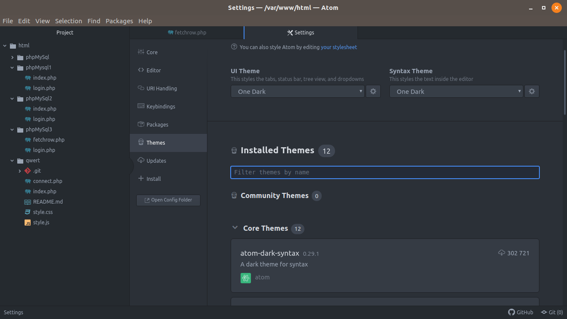The image size is (567, 319).
Task: Click the .git folder red icon
Action: [x=28, y=171]
